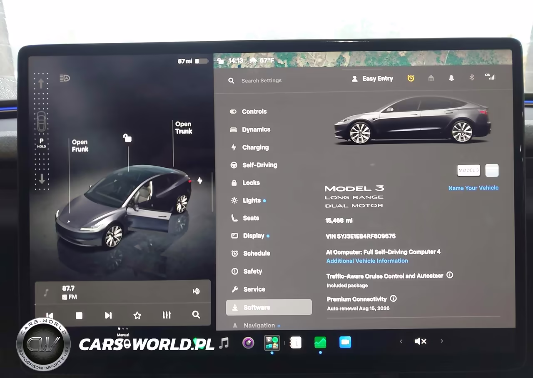Screen dimensions: 533x378
Task: Tap the P HOLD gear indicator
Action: pyautogui.click(x=41, y=143)
